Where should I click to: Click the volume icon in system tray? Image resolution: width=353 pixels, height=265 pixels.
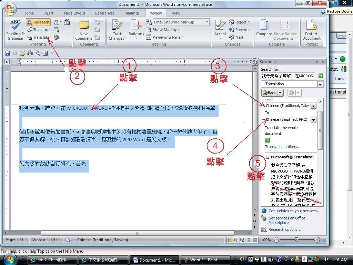326,259
